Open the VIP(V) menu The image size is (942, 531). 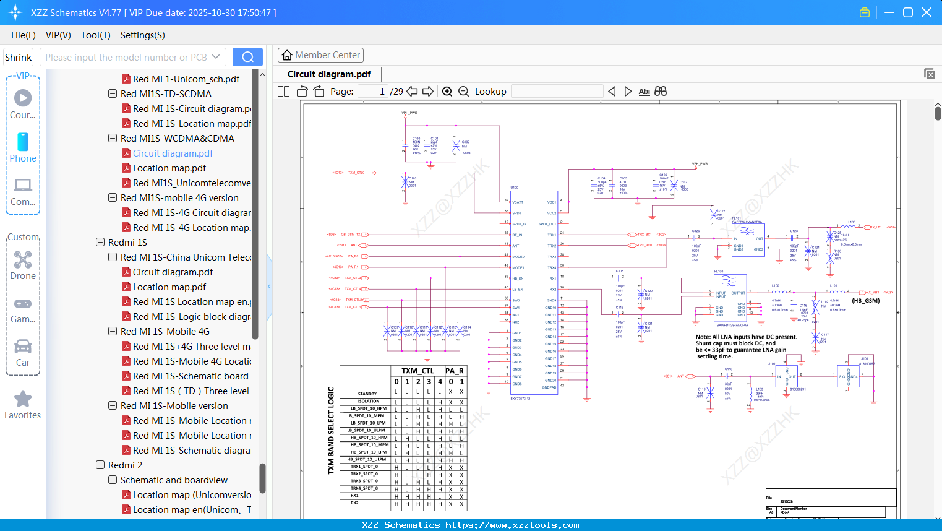point(58,35)
